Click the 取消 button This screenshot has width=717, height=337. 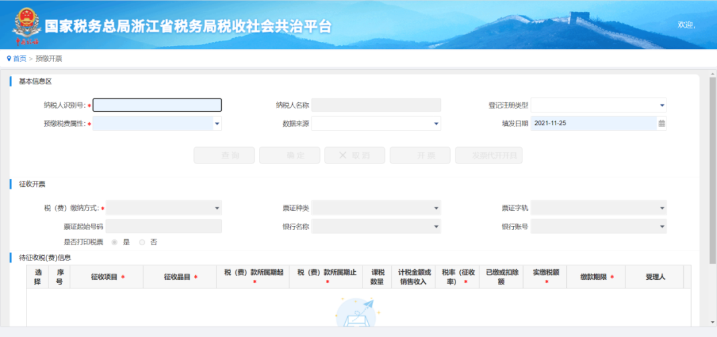[x=355, y=156]
